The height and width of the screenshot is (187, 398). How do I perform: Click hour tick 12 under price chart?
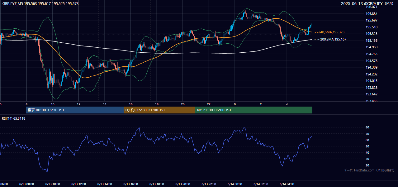click(79, 104)
